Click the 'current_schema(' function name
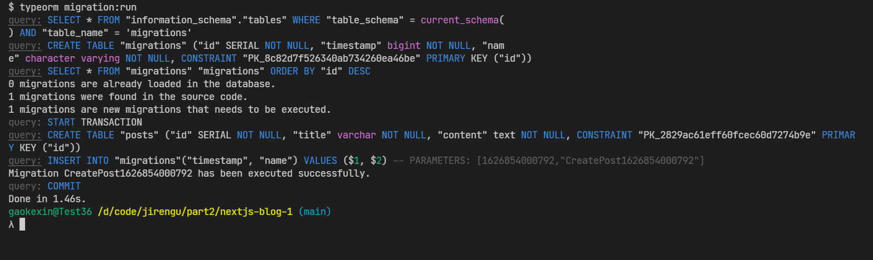 (x=462, y=20)
